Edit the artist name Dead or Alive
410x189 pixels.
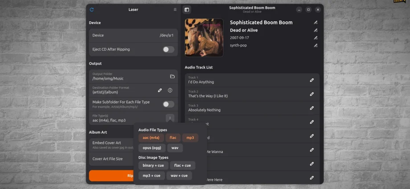[316, 30]
